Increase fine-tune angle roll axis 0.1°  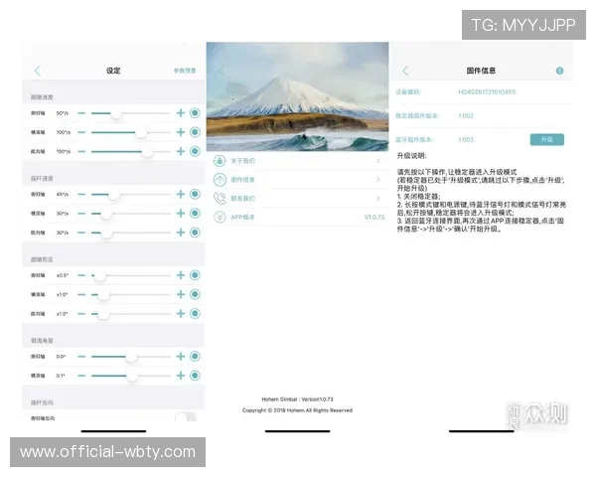[x=181, y=376]
